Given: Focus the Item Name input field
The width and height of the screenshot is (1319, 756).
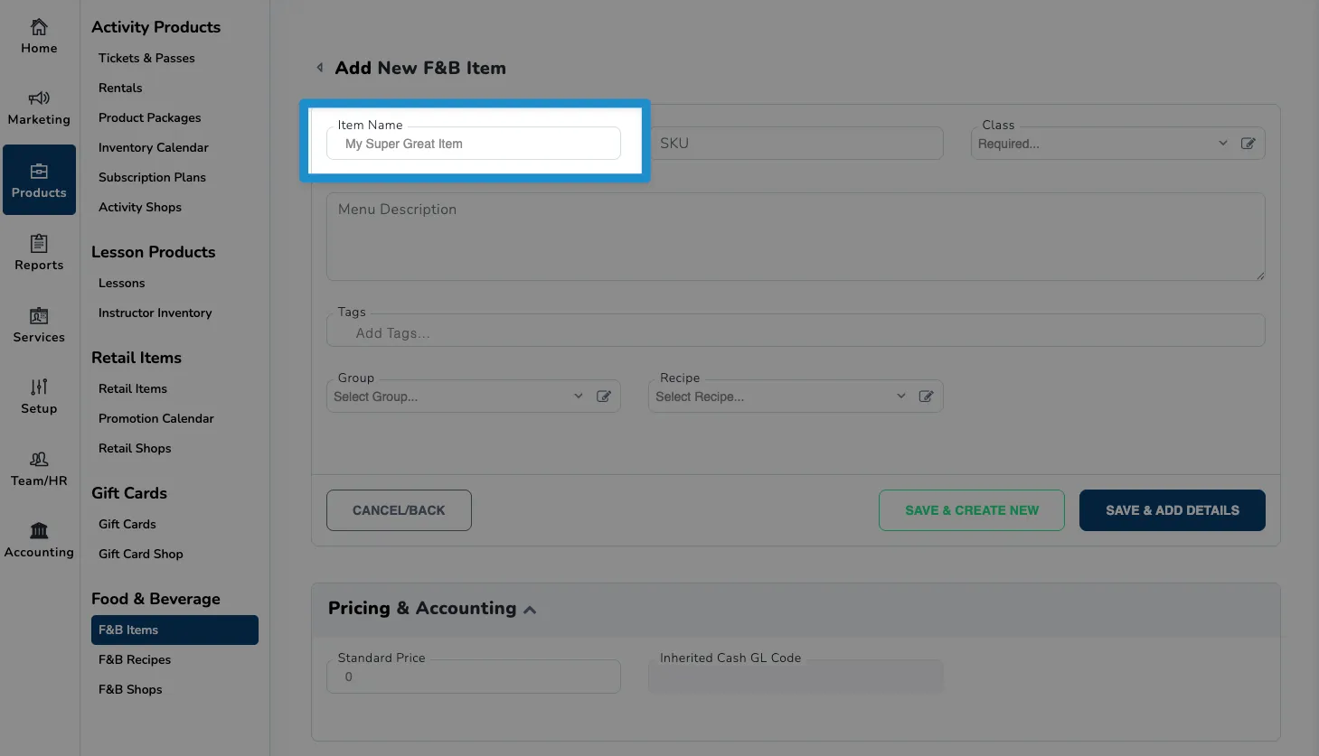Looking at the screenshot, I should [x=474, y=144].
